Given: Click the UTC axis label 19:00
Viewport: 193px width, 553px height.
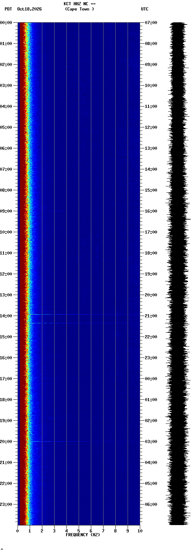Looking at the screenshot, I should pyautogui.click(x=151, y=274).
